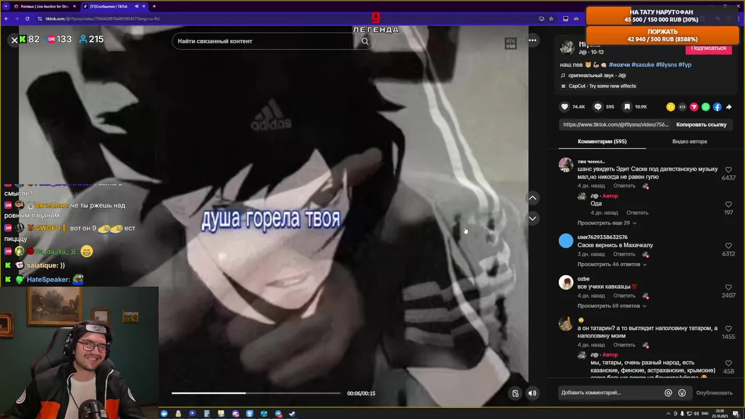
Task: Save video with bookmark icon
Action: (x=627, y=106)
